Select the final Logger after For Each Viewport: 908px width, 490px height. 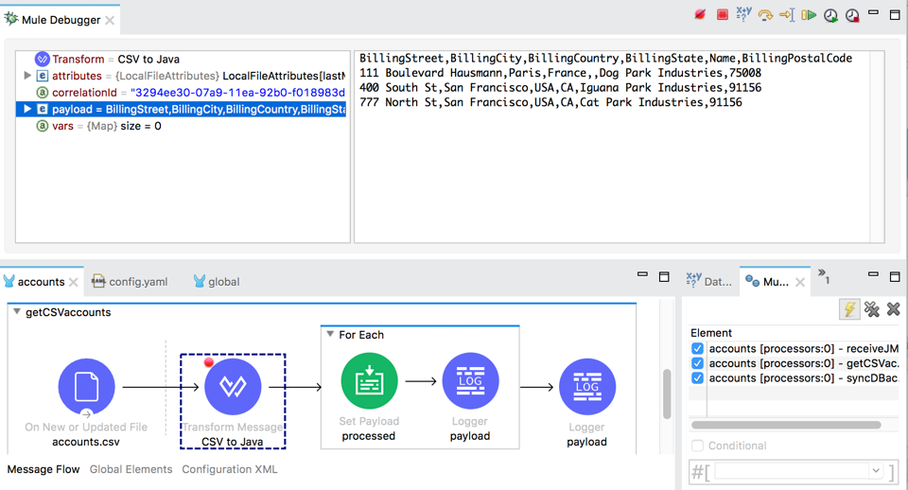click(x=587, y=387)
